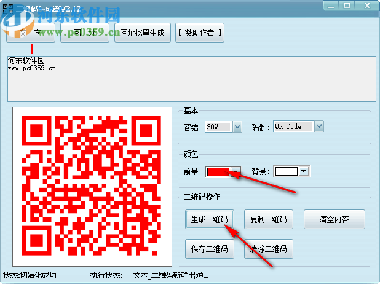380x284 pixels.
Task: Click the 河东软件园 line in the text box
Action: [x=26, y=60]
